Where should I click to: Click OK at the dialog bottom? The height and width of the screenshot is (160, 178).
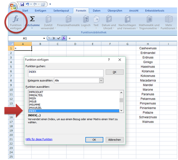coord(94,140)
